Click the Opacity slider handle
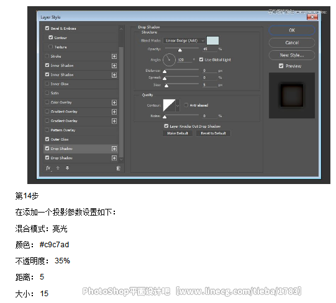This screenshot has width=336, height=303. pos(180,50)
